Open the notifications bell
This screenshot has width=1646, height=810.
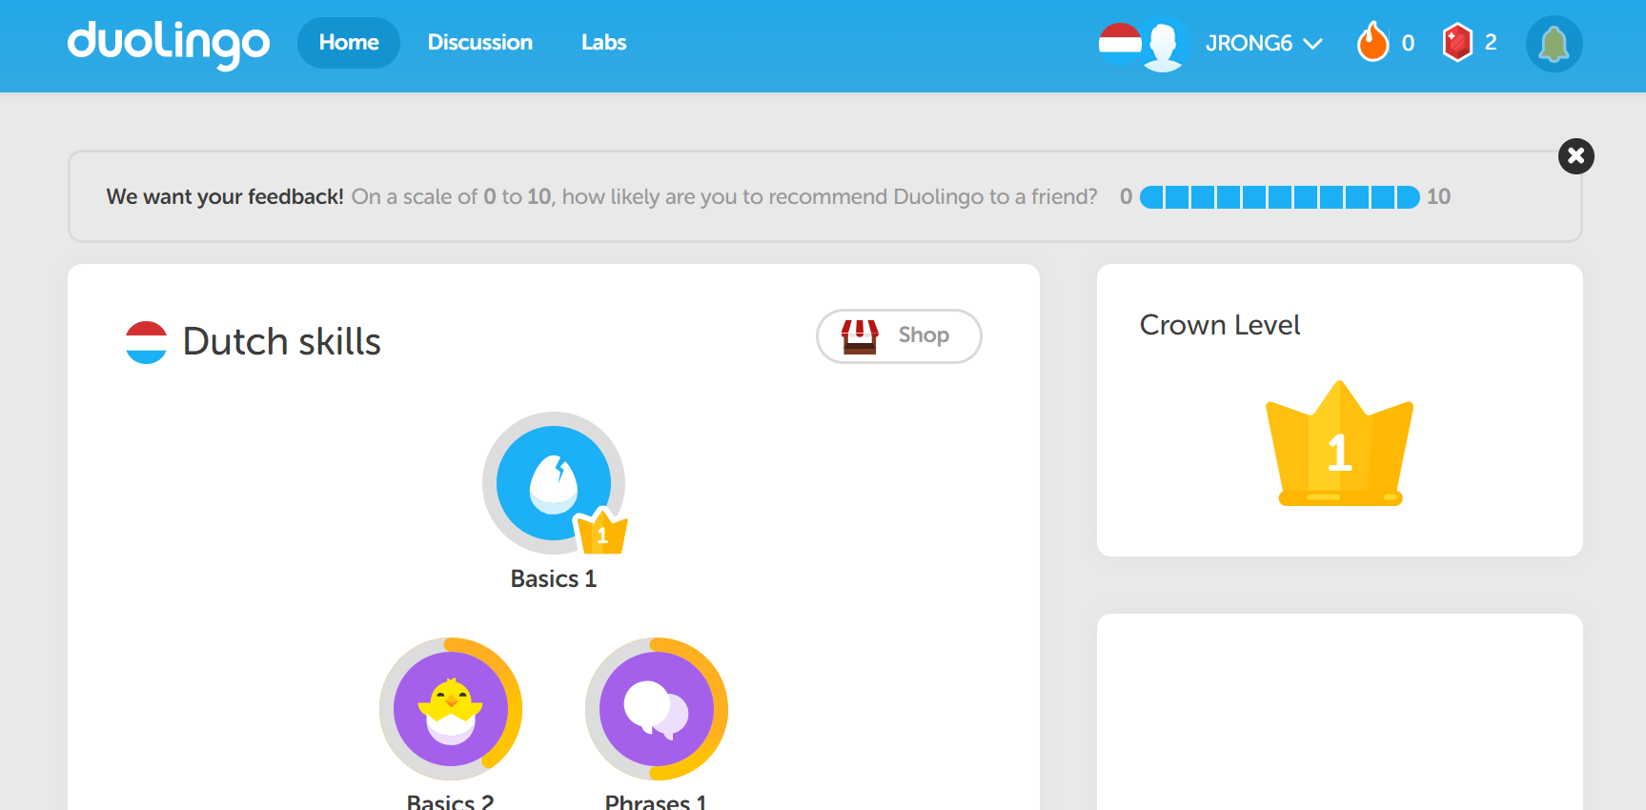pos(1555,44)
